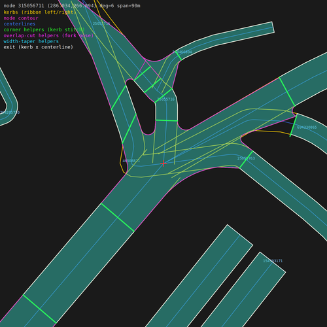327x327 pixels.
Task: Click 'overlap-cut helpers (fork nose)' legend entry
Action: click(48, 35)
